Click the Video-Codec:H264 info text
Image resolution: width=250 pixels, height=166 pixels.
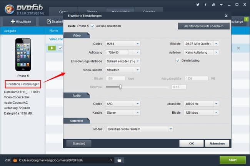(x=17, y=97)
